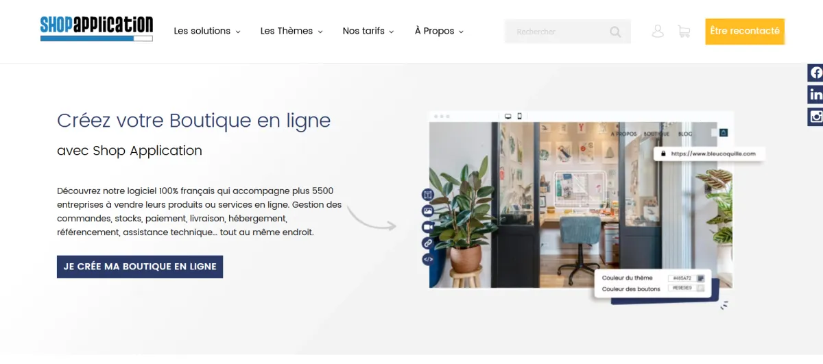Click the code brackets icon in the mockup
This screenshot has height=364, width=823.
(428, 259)
